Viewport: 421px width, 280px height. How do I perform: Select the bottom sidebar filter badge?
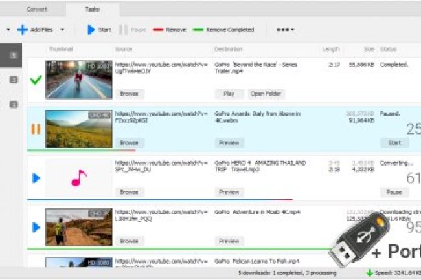(x=13, y=104)
